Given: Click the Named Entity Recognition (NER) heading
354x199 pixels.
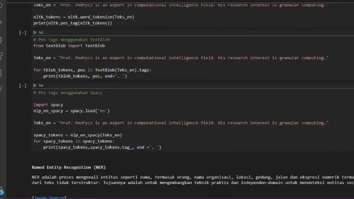Looking at the screenshot, I should coord(69,167).
